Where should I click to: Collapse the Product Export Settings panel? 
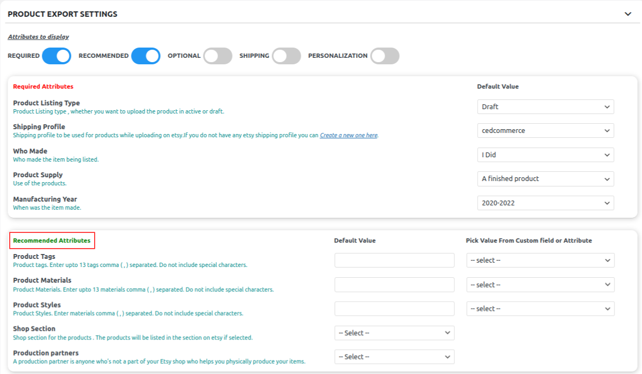[628, 14]
